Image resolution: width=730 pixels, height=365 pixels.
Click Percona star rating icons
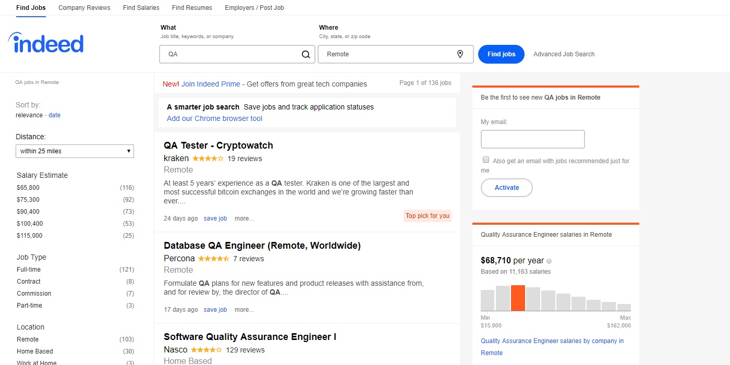point(213,259)
